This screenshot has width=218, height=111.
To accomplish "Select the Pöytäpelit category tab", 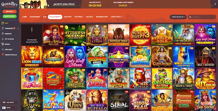I will tap(78, 17).
